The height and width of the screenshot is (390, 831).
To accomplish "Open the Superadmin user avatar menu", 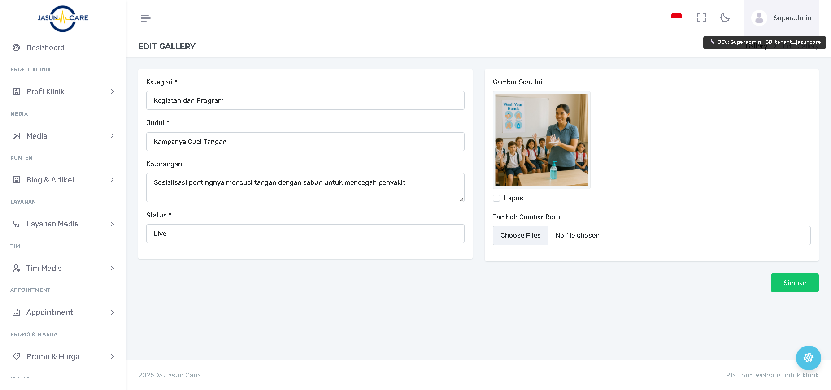I will pos(759,18).
